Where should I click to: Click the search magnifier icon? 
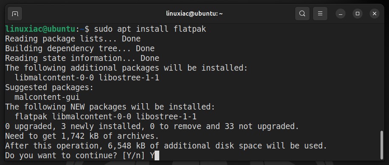tap(302, 14)
